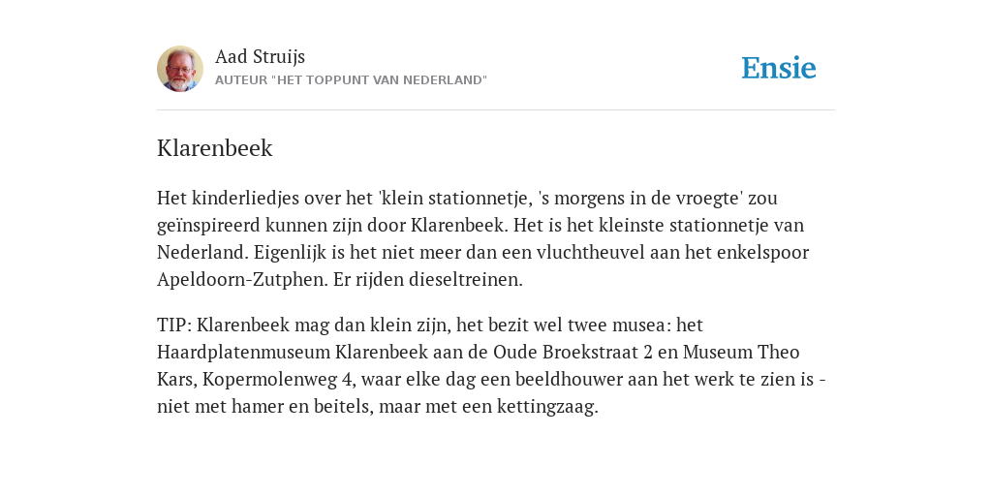Open the Ensie logo link

779,69
